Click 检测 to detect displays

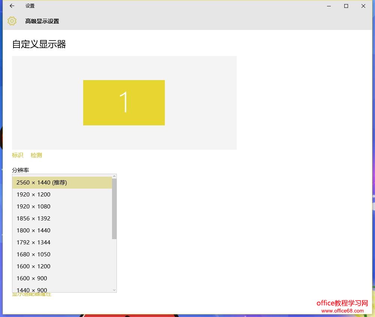(36, 155)
